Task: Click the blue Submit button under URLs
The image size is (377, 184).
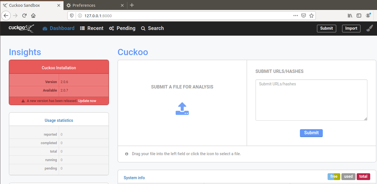Action: [311, 133]
